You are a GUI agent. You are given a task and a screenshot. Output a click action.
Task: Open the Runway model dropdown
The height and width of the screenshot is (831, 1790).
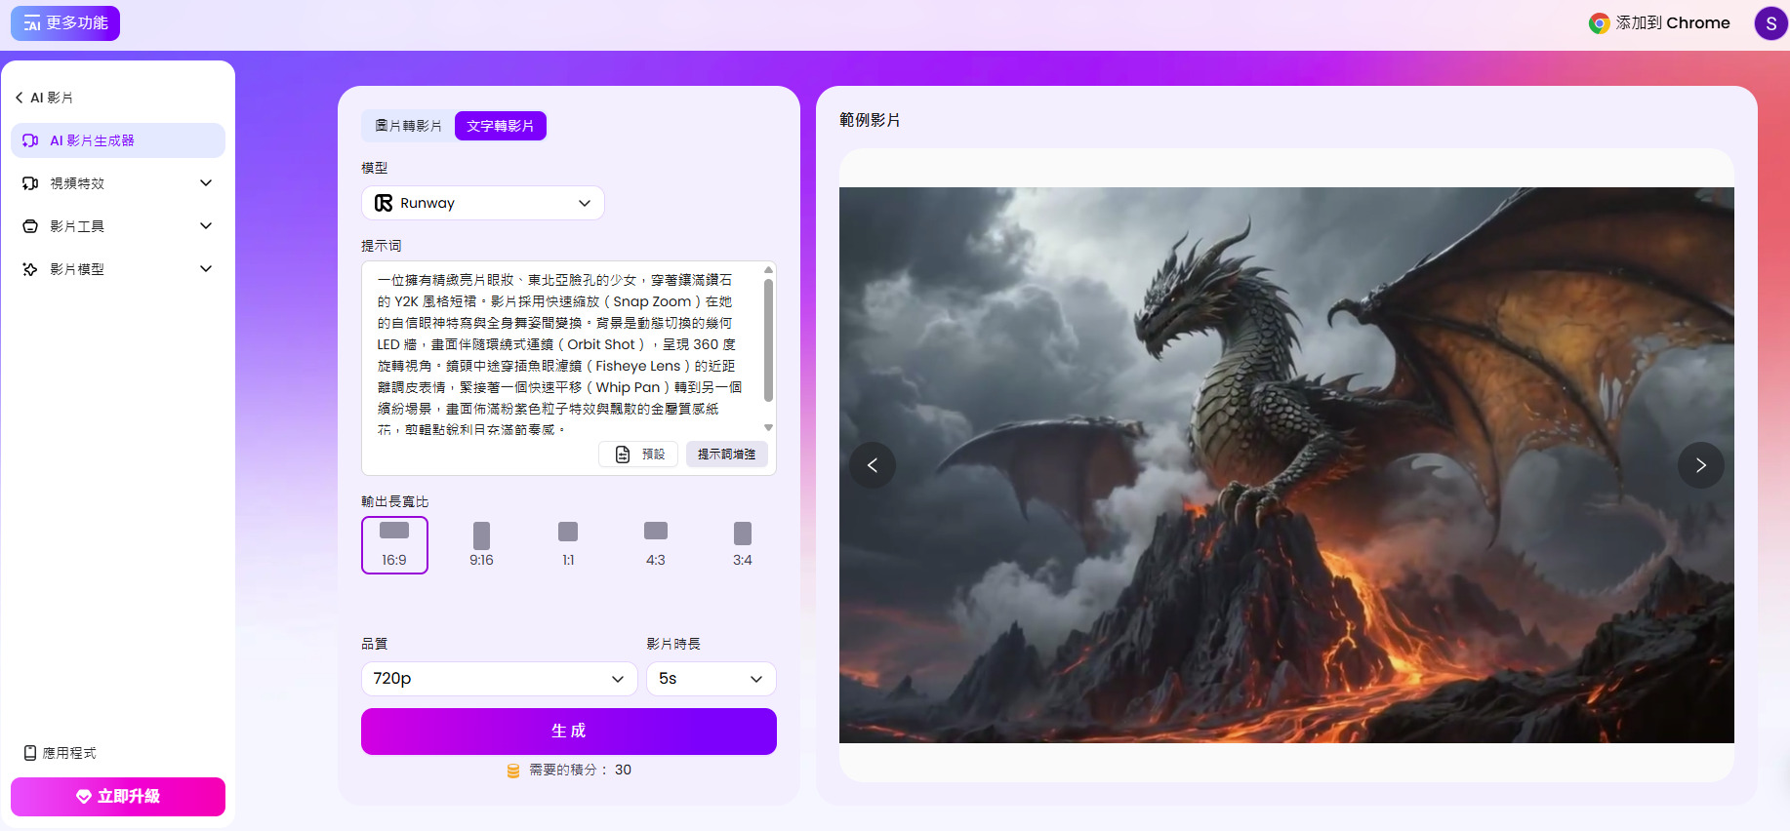click(483, 203)
